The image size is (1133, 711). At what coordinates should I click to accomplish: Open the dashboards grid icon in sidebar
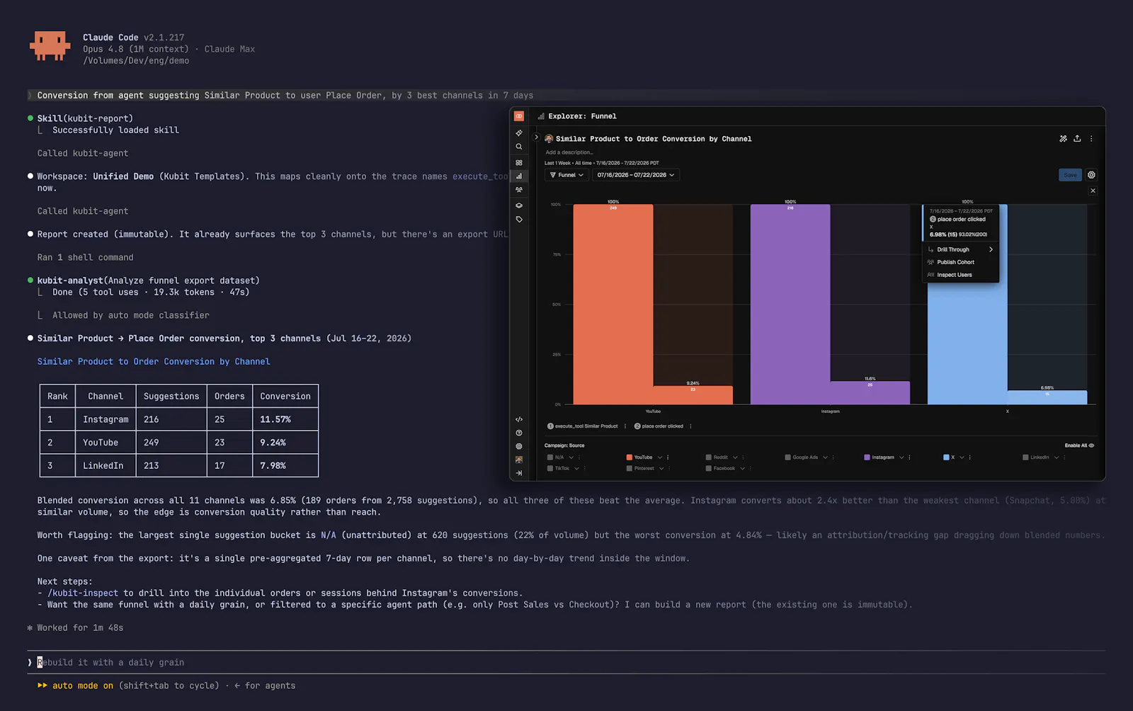coord(519,163)
